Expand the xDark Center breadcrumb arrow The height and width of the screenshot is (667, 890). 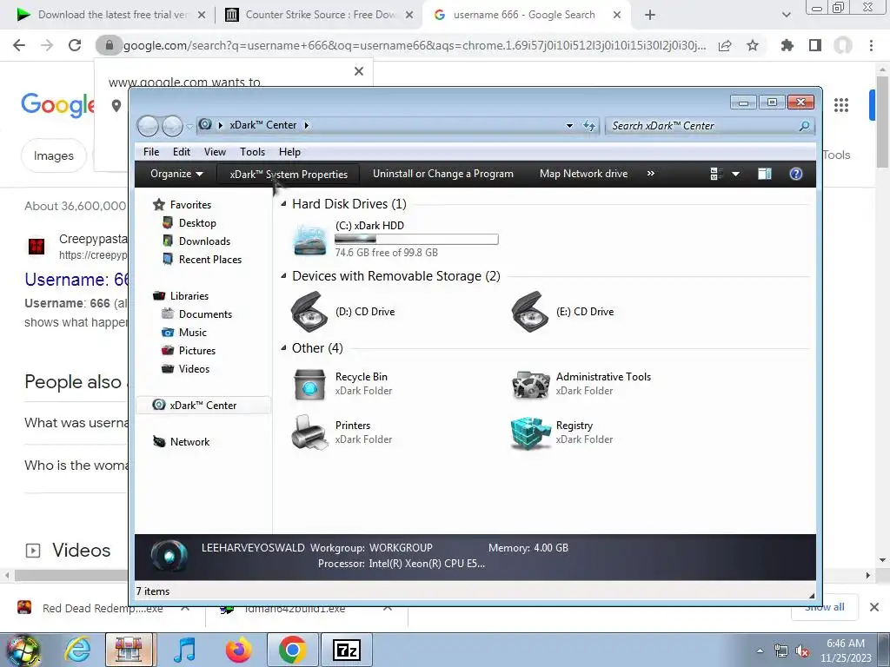[x=307, y=125]
